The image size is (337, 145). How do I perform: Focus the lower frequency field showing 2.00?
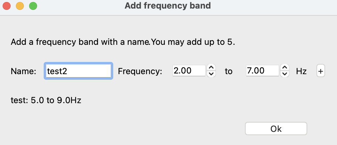[x=189, y=71]
